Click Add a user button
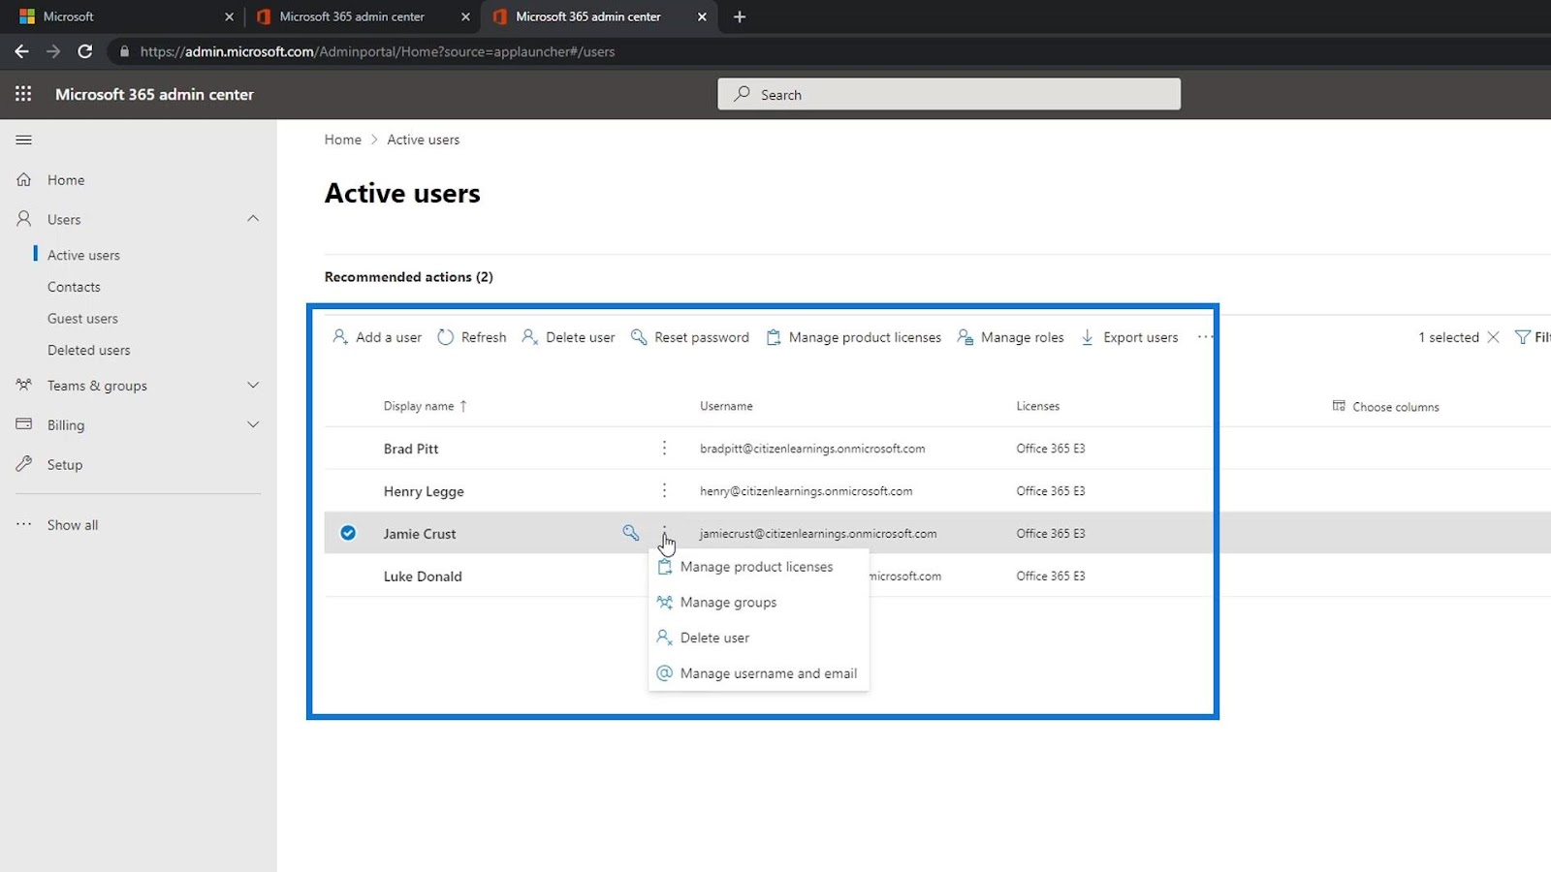Viewport: 1551px width, 872px height. click(x=376, y=337)
